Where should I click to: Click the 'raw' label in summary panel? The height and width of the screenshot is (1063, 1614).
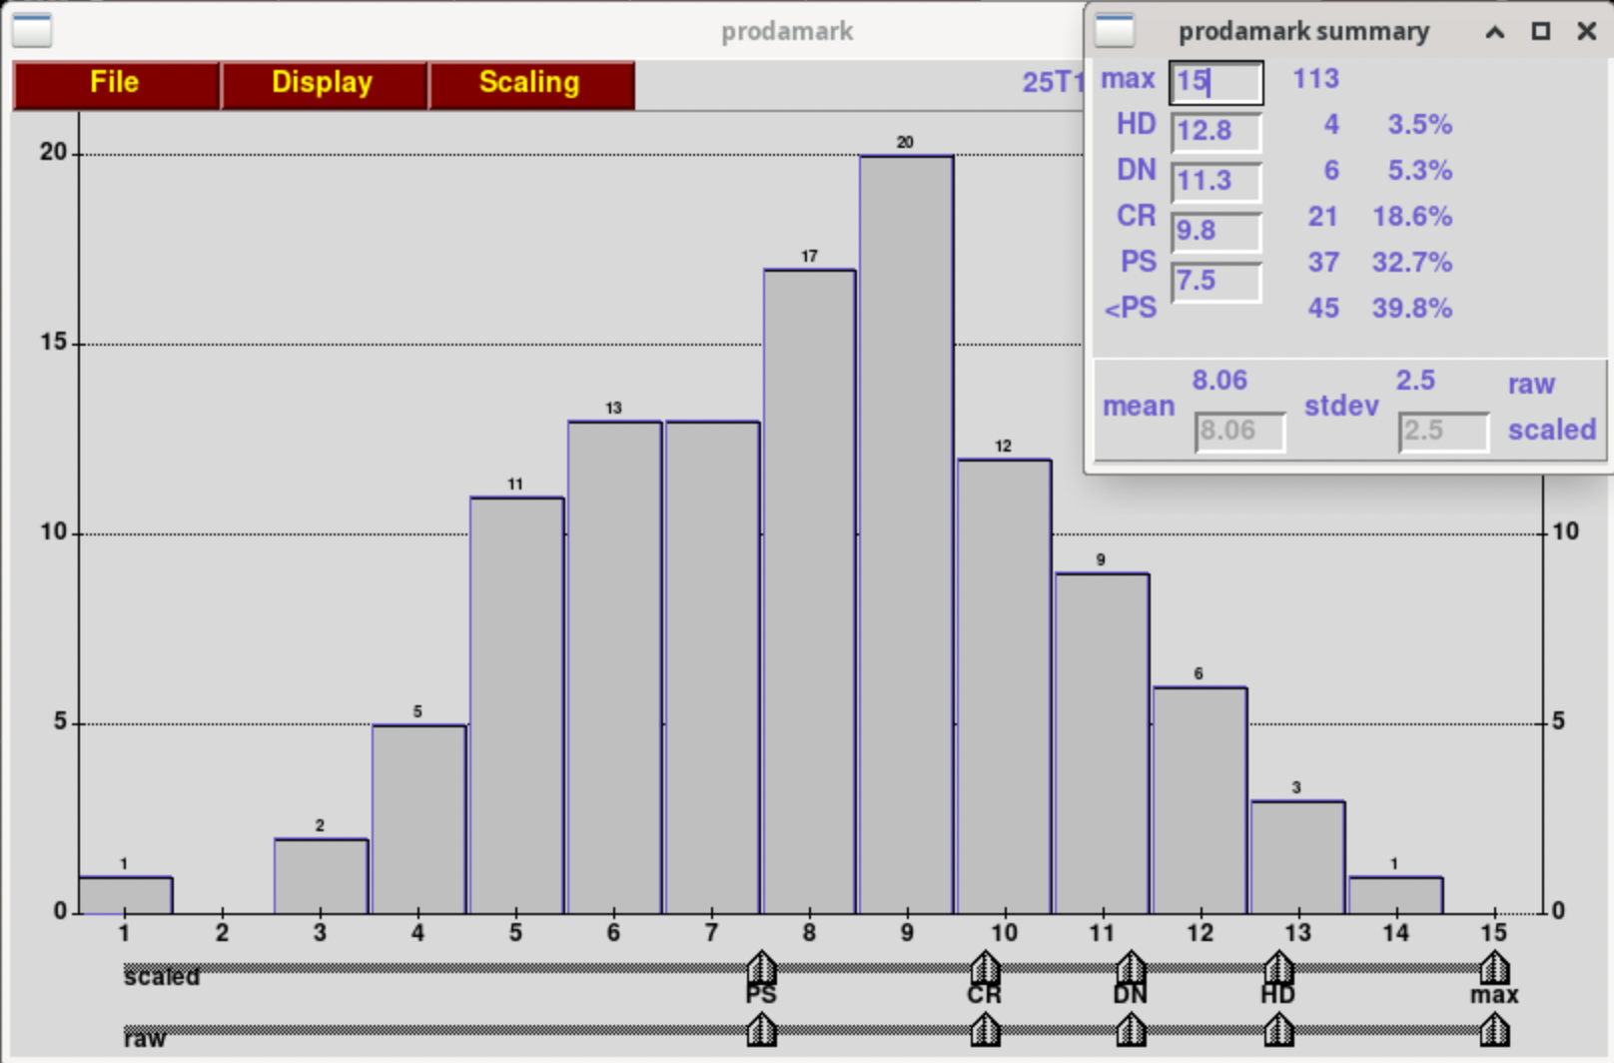[x=1531, y=385]
